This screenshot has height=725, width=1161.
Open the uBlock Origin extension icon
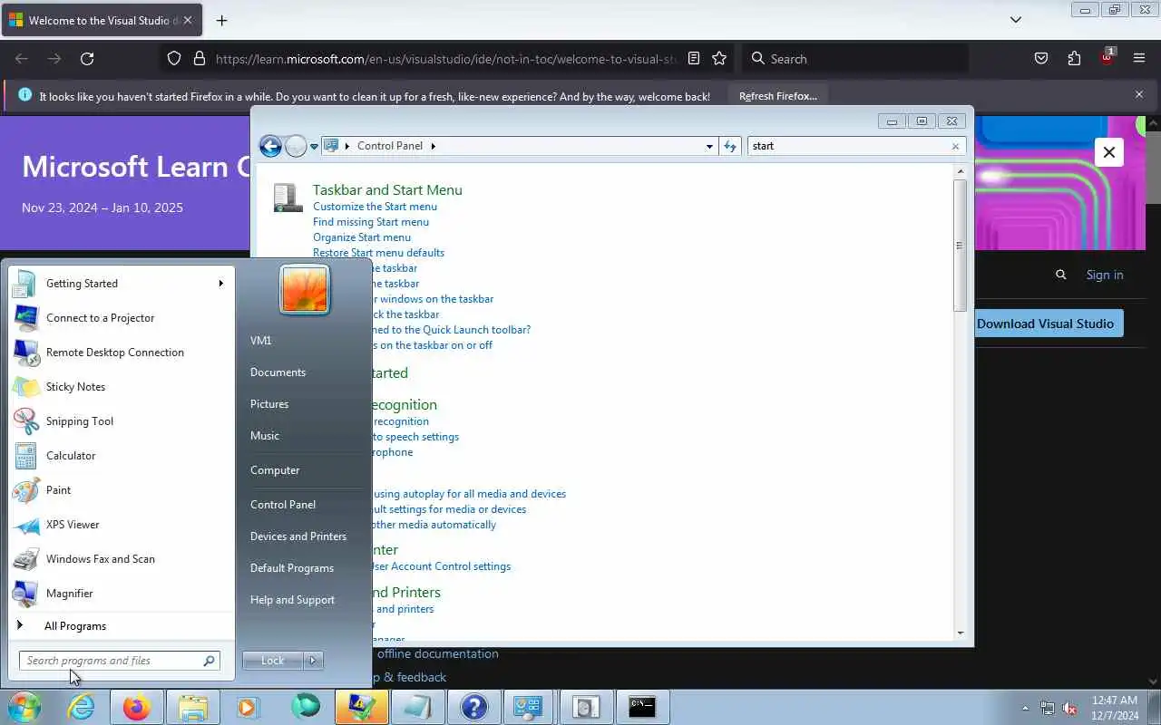point(1107,57)
